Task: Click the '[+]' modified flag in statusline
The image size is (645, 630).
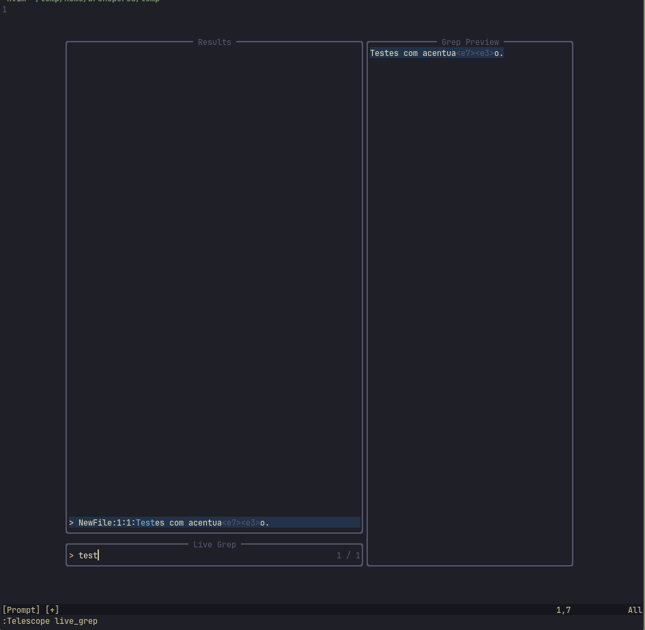Action: pos(52,610)
